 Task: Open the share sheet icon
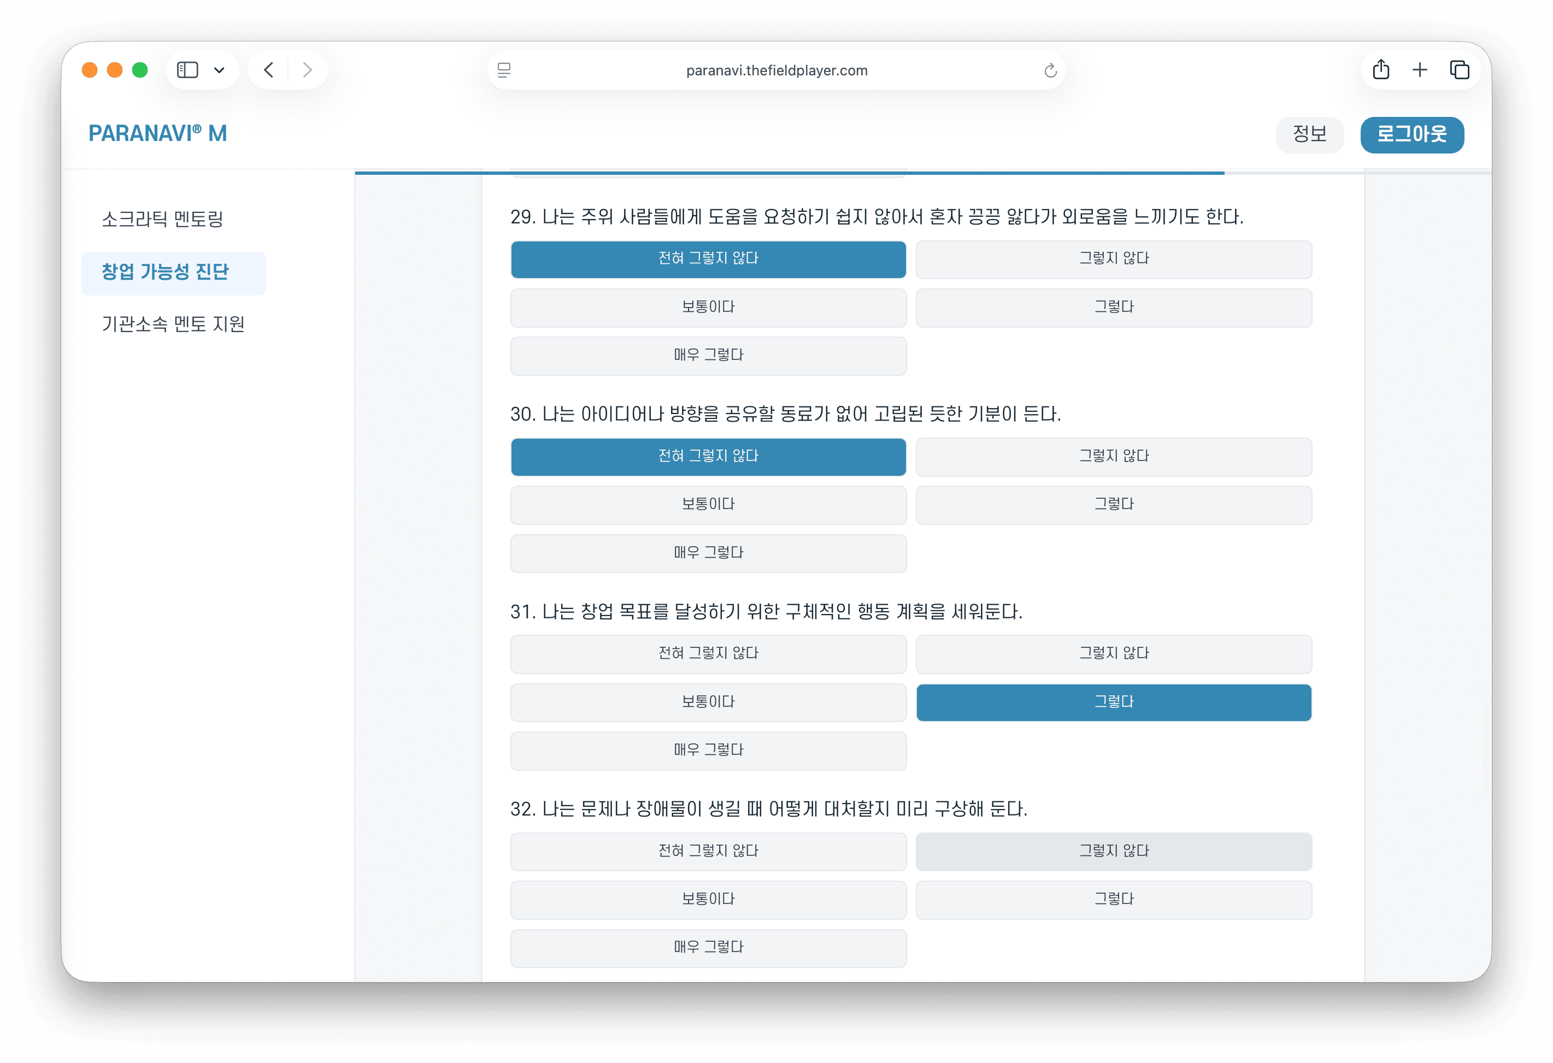(1380, 69)
